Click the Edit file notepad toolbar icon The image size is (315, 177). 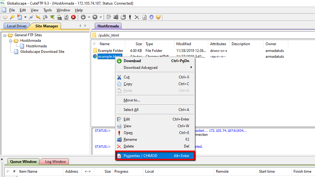109,17
